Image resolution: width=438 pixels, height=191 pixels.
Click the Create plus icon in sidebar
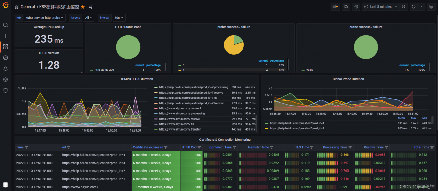(5, 36)
